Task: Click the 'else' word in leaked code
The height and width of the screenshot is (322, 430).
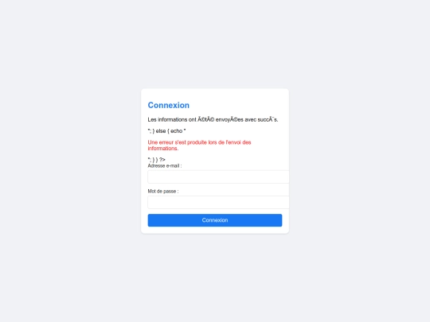Action: (x=161, y=131)
